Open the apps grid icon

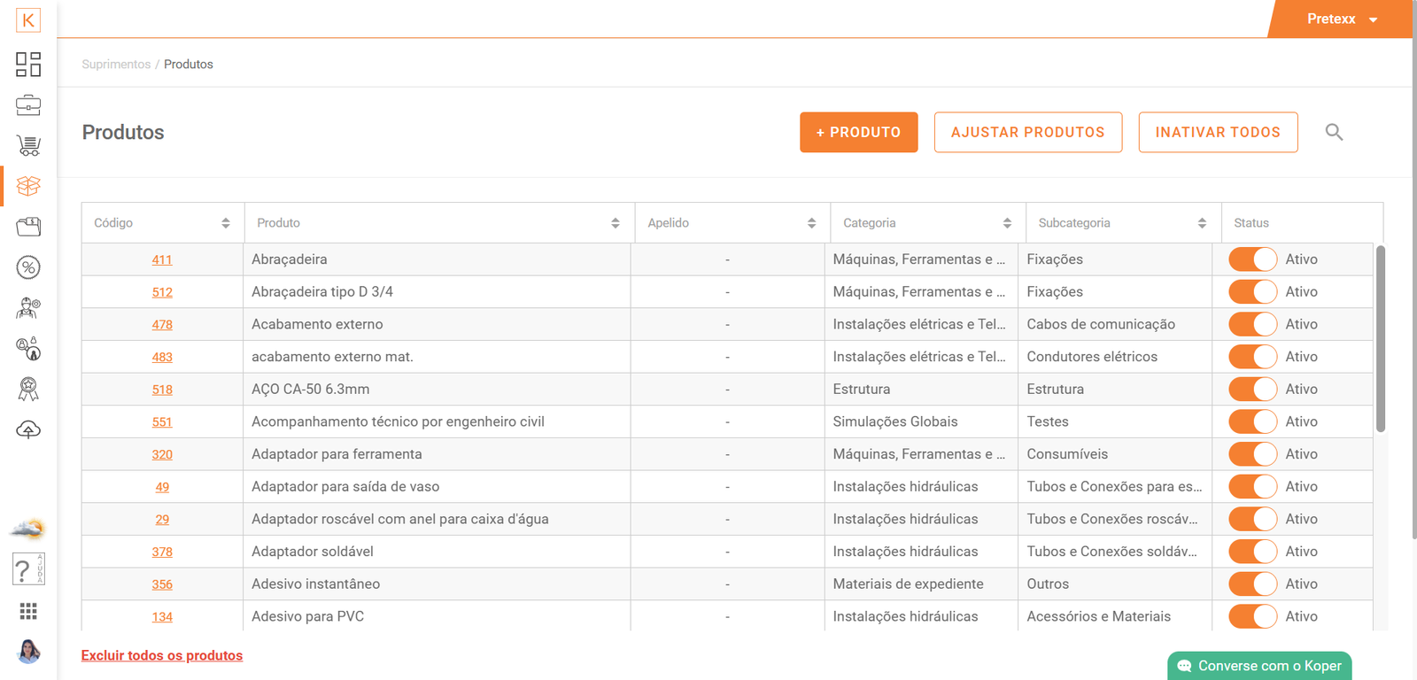click(28, 611)
